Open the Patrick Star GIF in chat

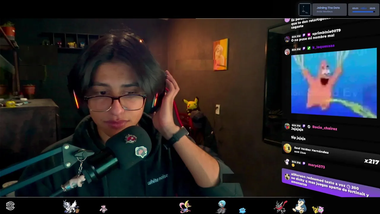334,83
